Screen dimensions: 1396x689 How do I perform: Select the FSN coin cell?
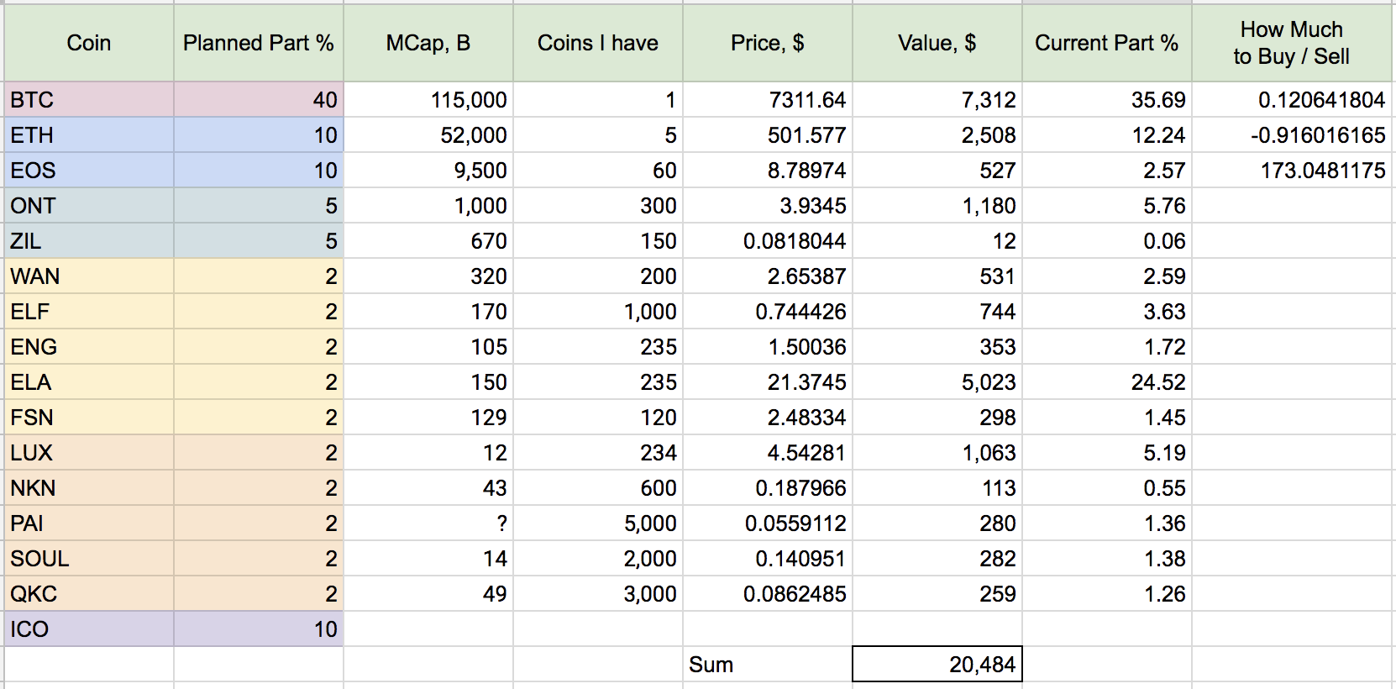coord(88,418)
